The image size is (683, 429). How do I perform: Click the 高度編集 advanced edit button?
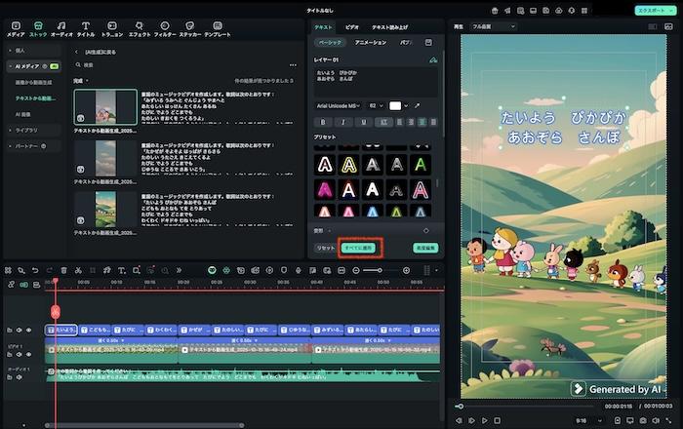click(425, 248)
